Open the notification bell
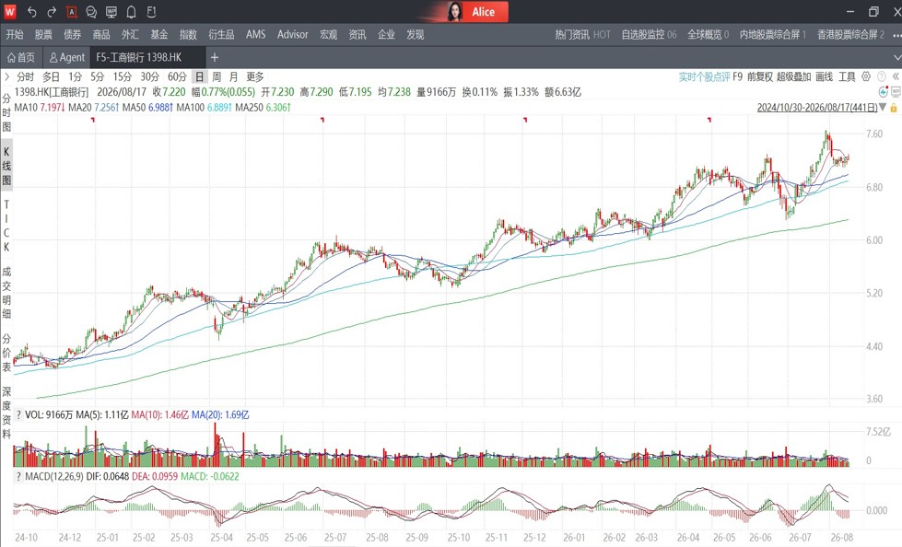902x547 pixels. tap(131, 11)
